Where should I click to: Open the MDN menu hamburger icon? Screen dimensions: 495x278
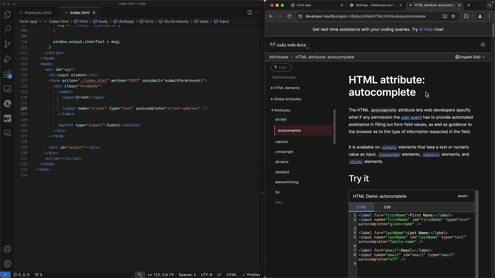[x=483, y=45]
